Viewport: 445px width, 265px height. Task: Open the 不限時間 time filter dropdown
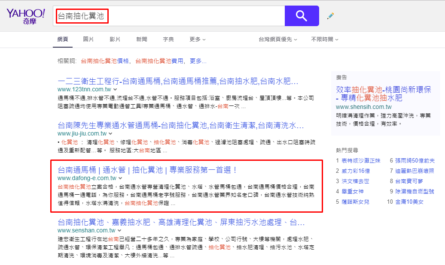pyautogui.click(x=325, y=39)
